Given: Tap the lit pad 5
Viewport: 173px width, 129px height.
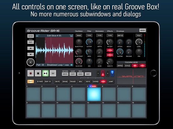Looking at the screenshot, I should (94, 94).
